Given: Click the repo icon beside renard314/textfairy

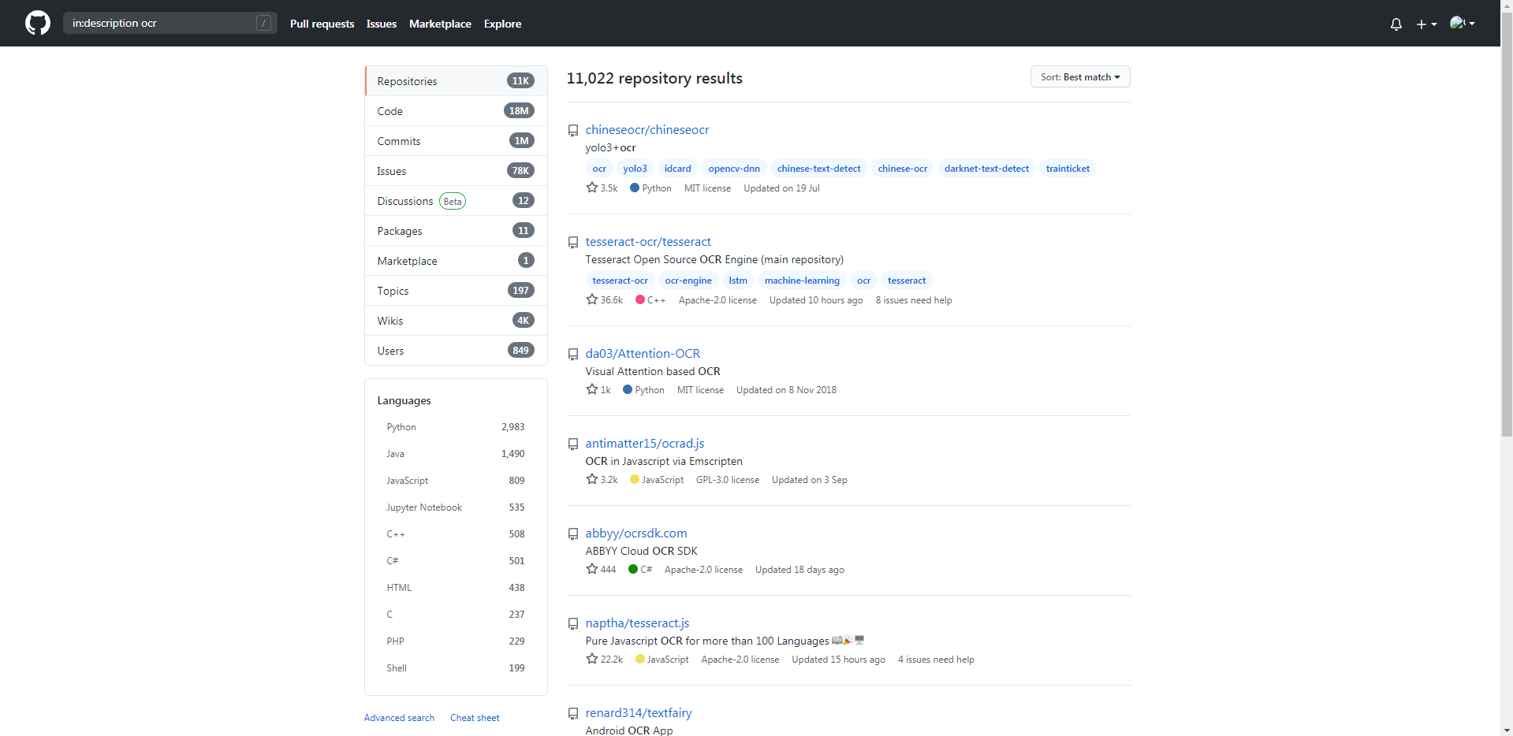Looking at the screenshot, I should pyautogui.click(x=573, y=714).
